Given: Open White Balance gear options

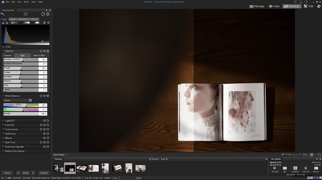Looking at the screenshot, I should (x=44, y=96).
